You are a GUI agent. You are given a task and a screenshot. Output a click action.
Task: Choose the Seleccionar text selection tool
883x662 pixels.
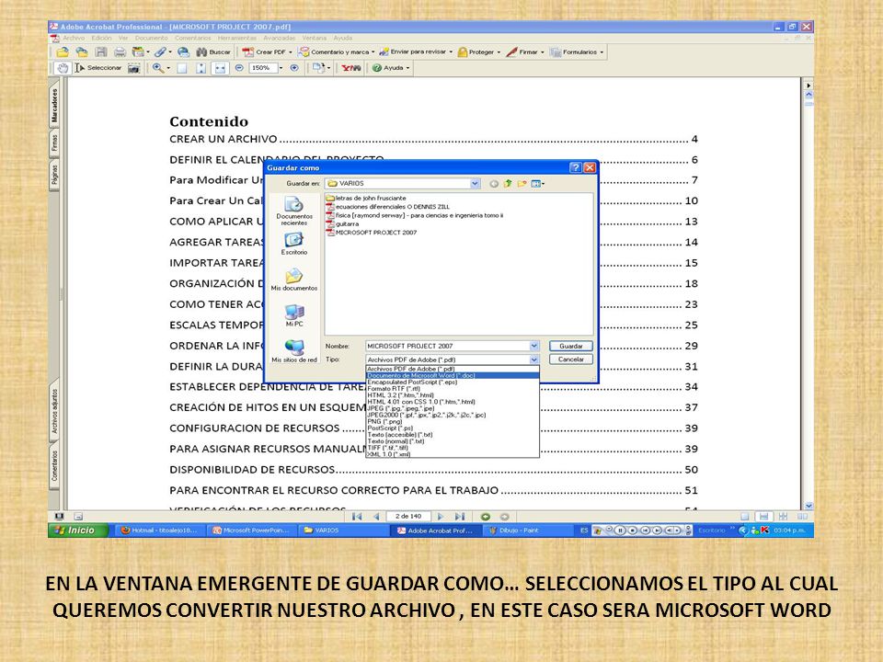coord(98,68)
